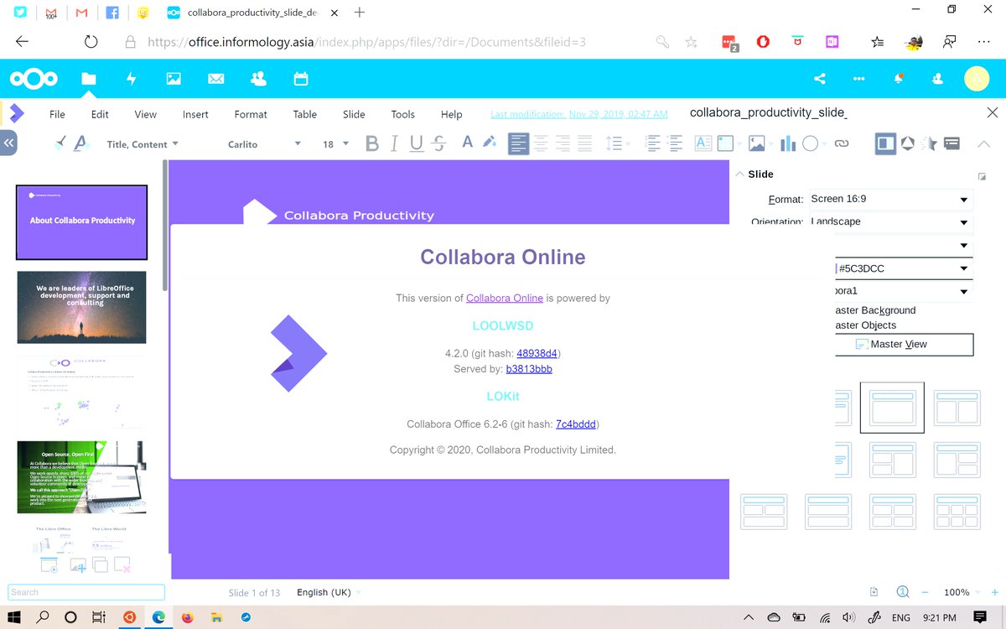Open the Mail envelope icon
Viewport: 1006px width, 629px height.
(x=215, y=79)
